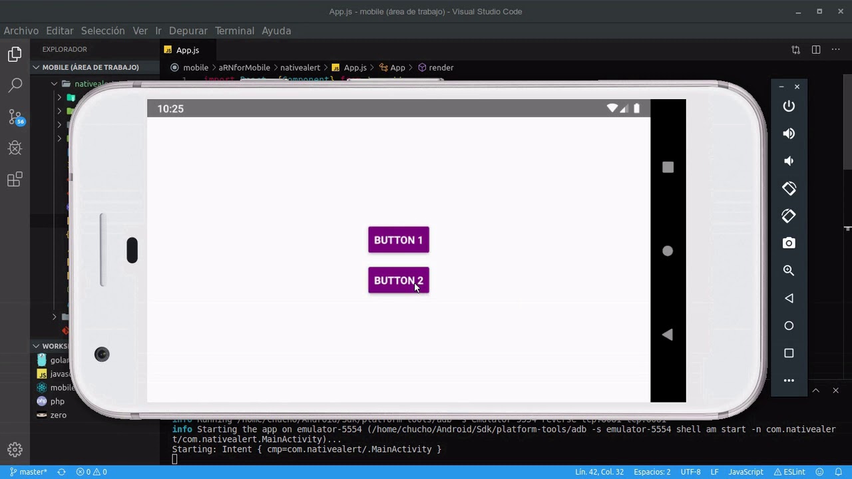Open notifications with the bell icon
This screenshot has width=852, height=479.
tap(839, 472)
